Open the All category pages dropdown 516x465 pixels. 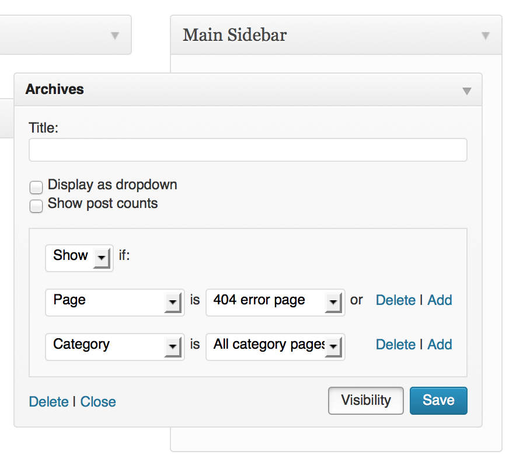point(275,346)
